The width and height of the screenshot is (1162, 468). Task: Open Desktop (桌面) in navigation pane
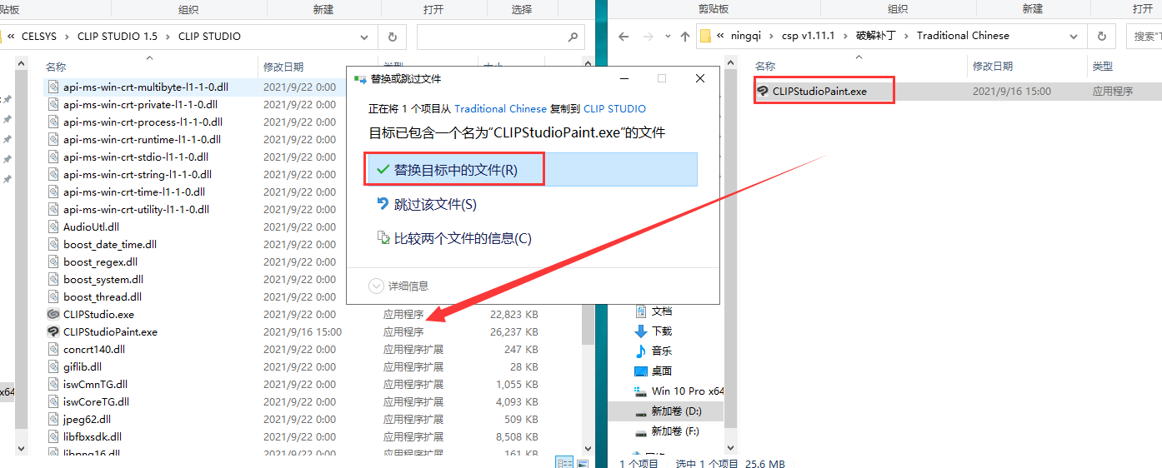coord(663,371)
